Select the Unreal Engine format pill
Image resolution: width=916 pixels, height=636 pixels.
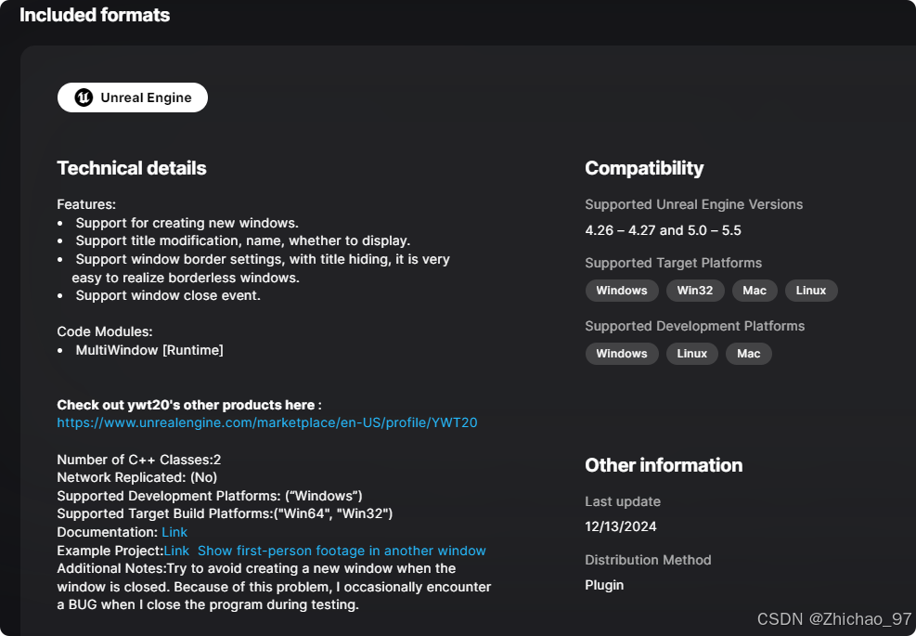coord(133,97)
